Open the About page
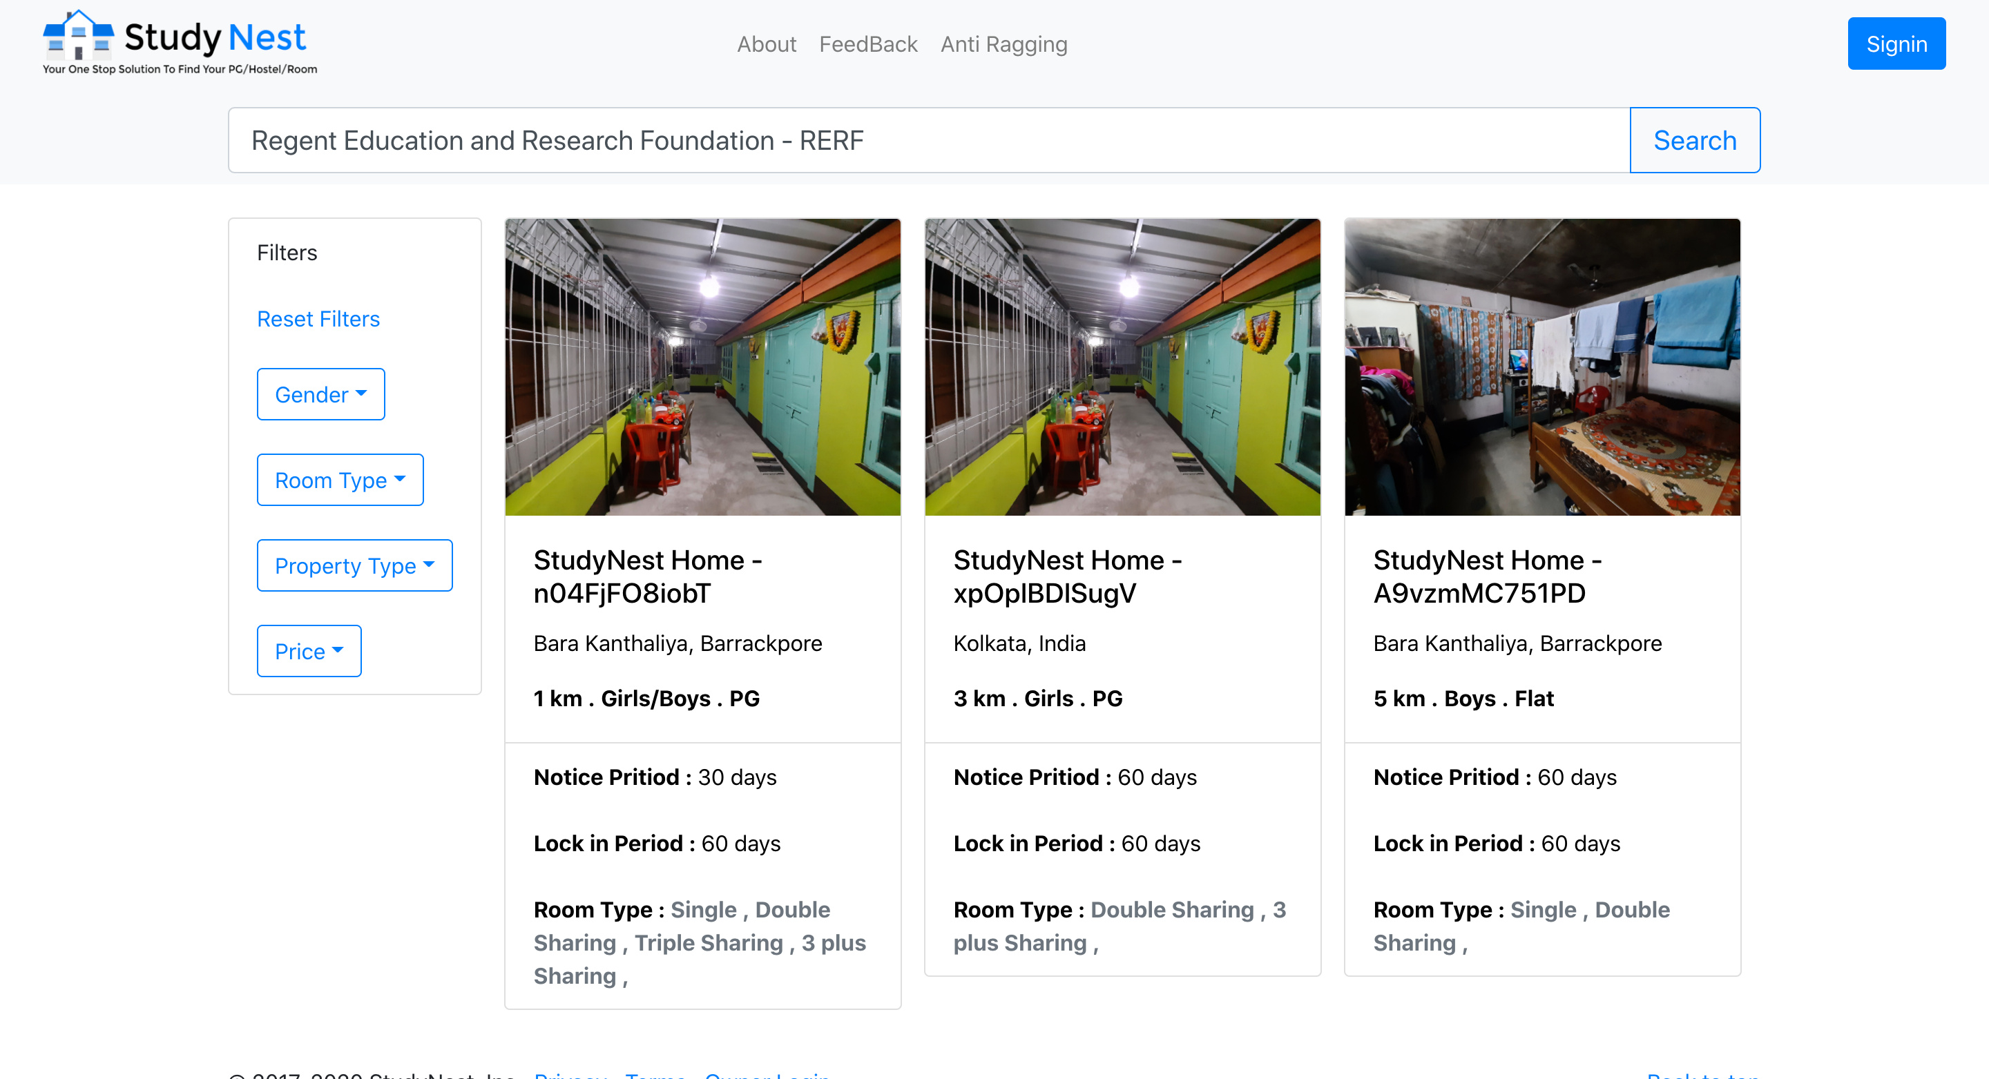The width and height of the screenshot is (1989, 1079). 766,44
